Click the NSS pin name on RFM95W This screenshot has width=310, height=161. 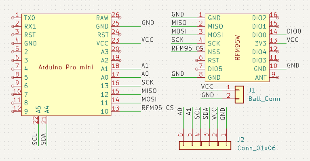click(214, 52)
